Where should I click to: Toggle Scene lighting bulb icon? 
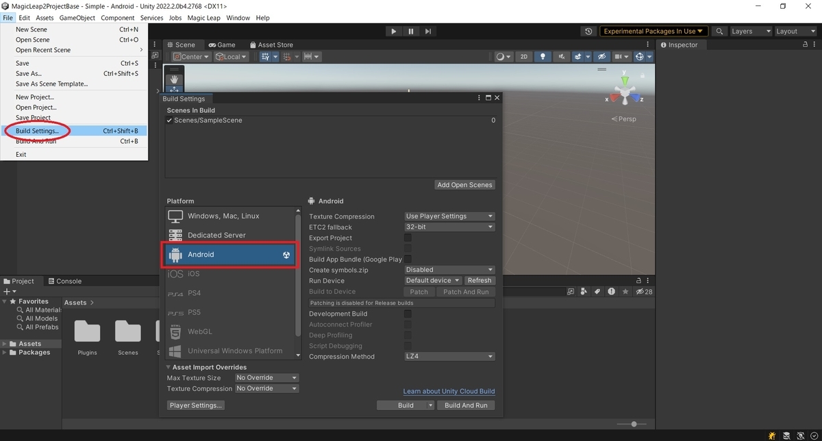pos(543,57)
